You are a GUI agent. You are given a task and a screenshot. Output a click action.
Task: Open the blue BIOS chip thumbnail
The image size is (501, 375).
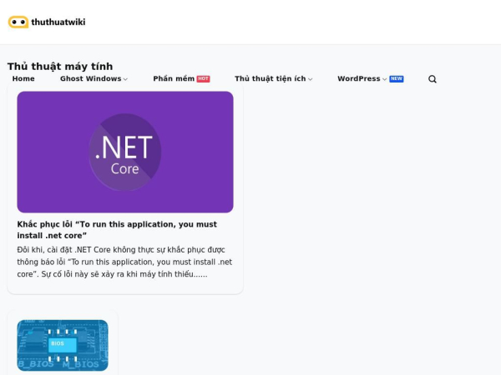click(x=63, y=345)
